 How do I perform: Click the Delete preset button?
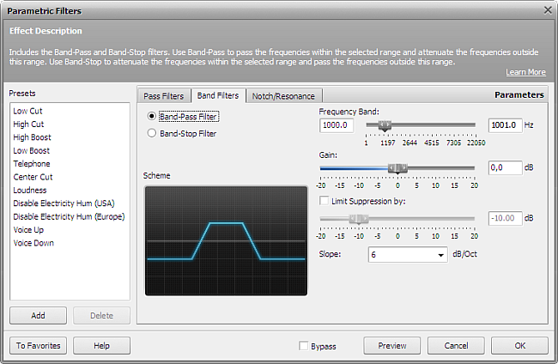(102, 316)
